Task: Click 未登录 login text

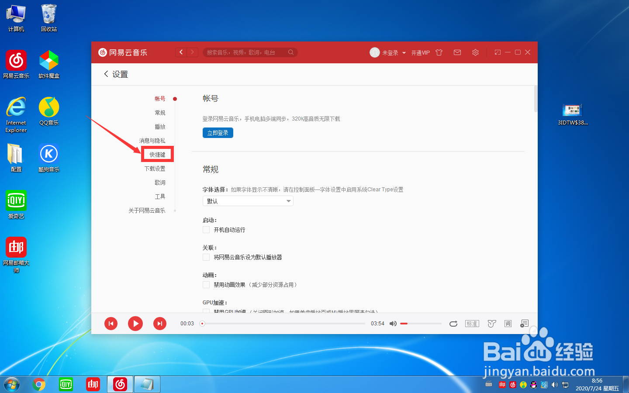Action: [390, 53]
